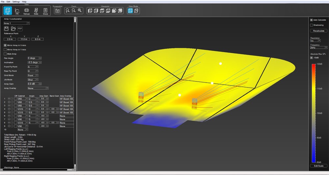Open the Frequency dropdown showing 2kHz
Viewport: 329px width, 175px height.
tap(318, 47)
